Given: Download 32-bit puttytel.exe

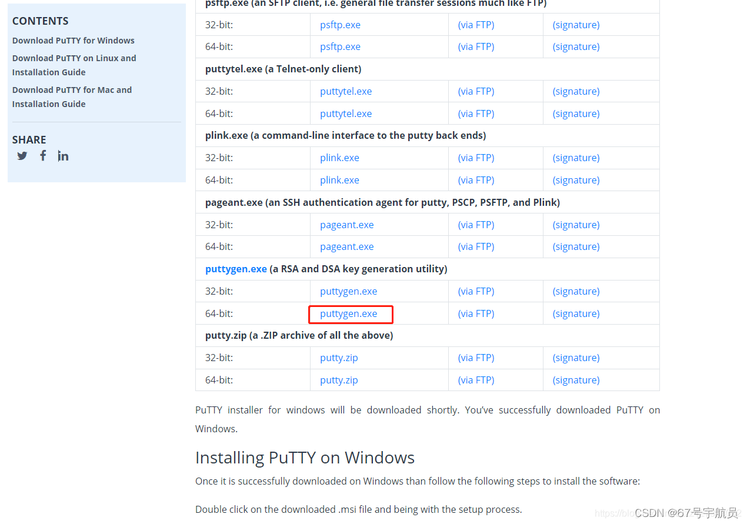Looking at the screenshot, I should [346, 91].
